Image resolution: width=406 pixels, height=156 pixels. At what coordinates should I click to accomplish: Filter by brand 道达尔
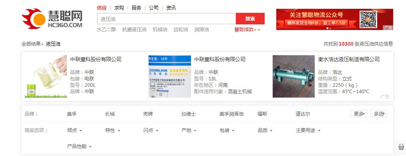point(303,114)
